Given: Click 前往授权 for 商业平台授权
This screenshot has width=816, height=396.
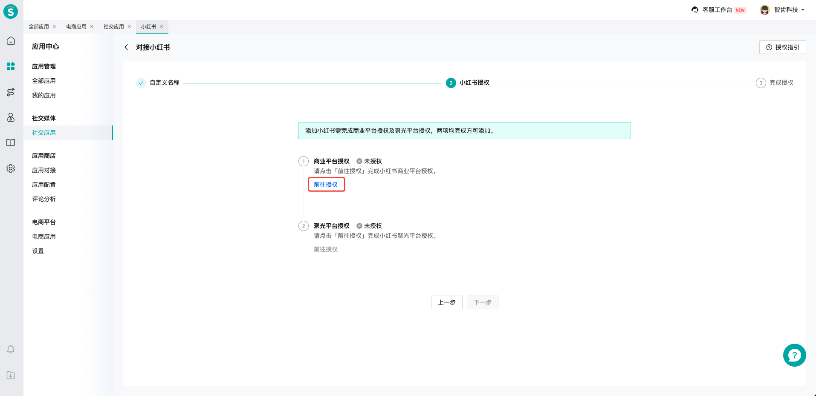Looking at the screenshot, I should tap(326, 185).
